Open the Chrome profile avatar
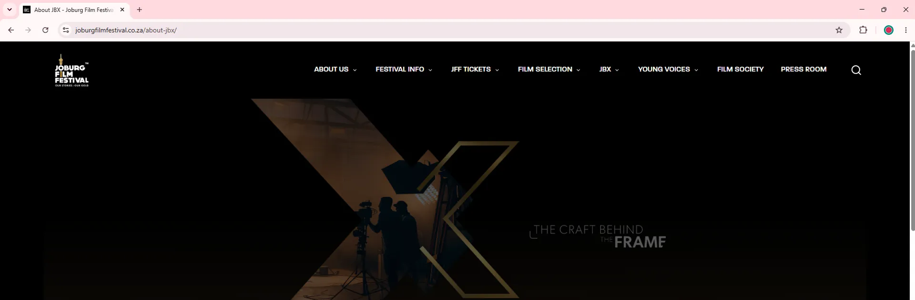Viewport: 915px width, 300px height. (889, 30)
